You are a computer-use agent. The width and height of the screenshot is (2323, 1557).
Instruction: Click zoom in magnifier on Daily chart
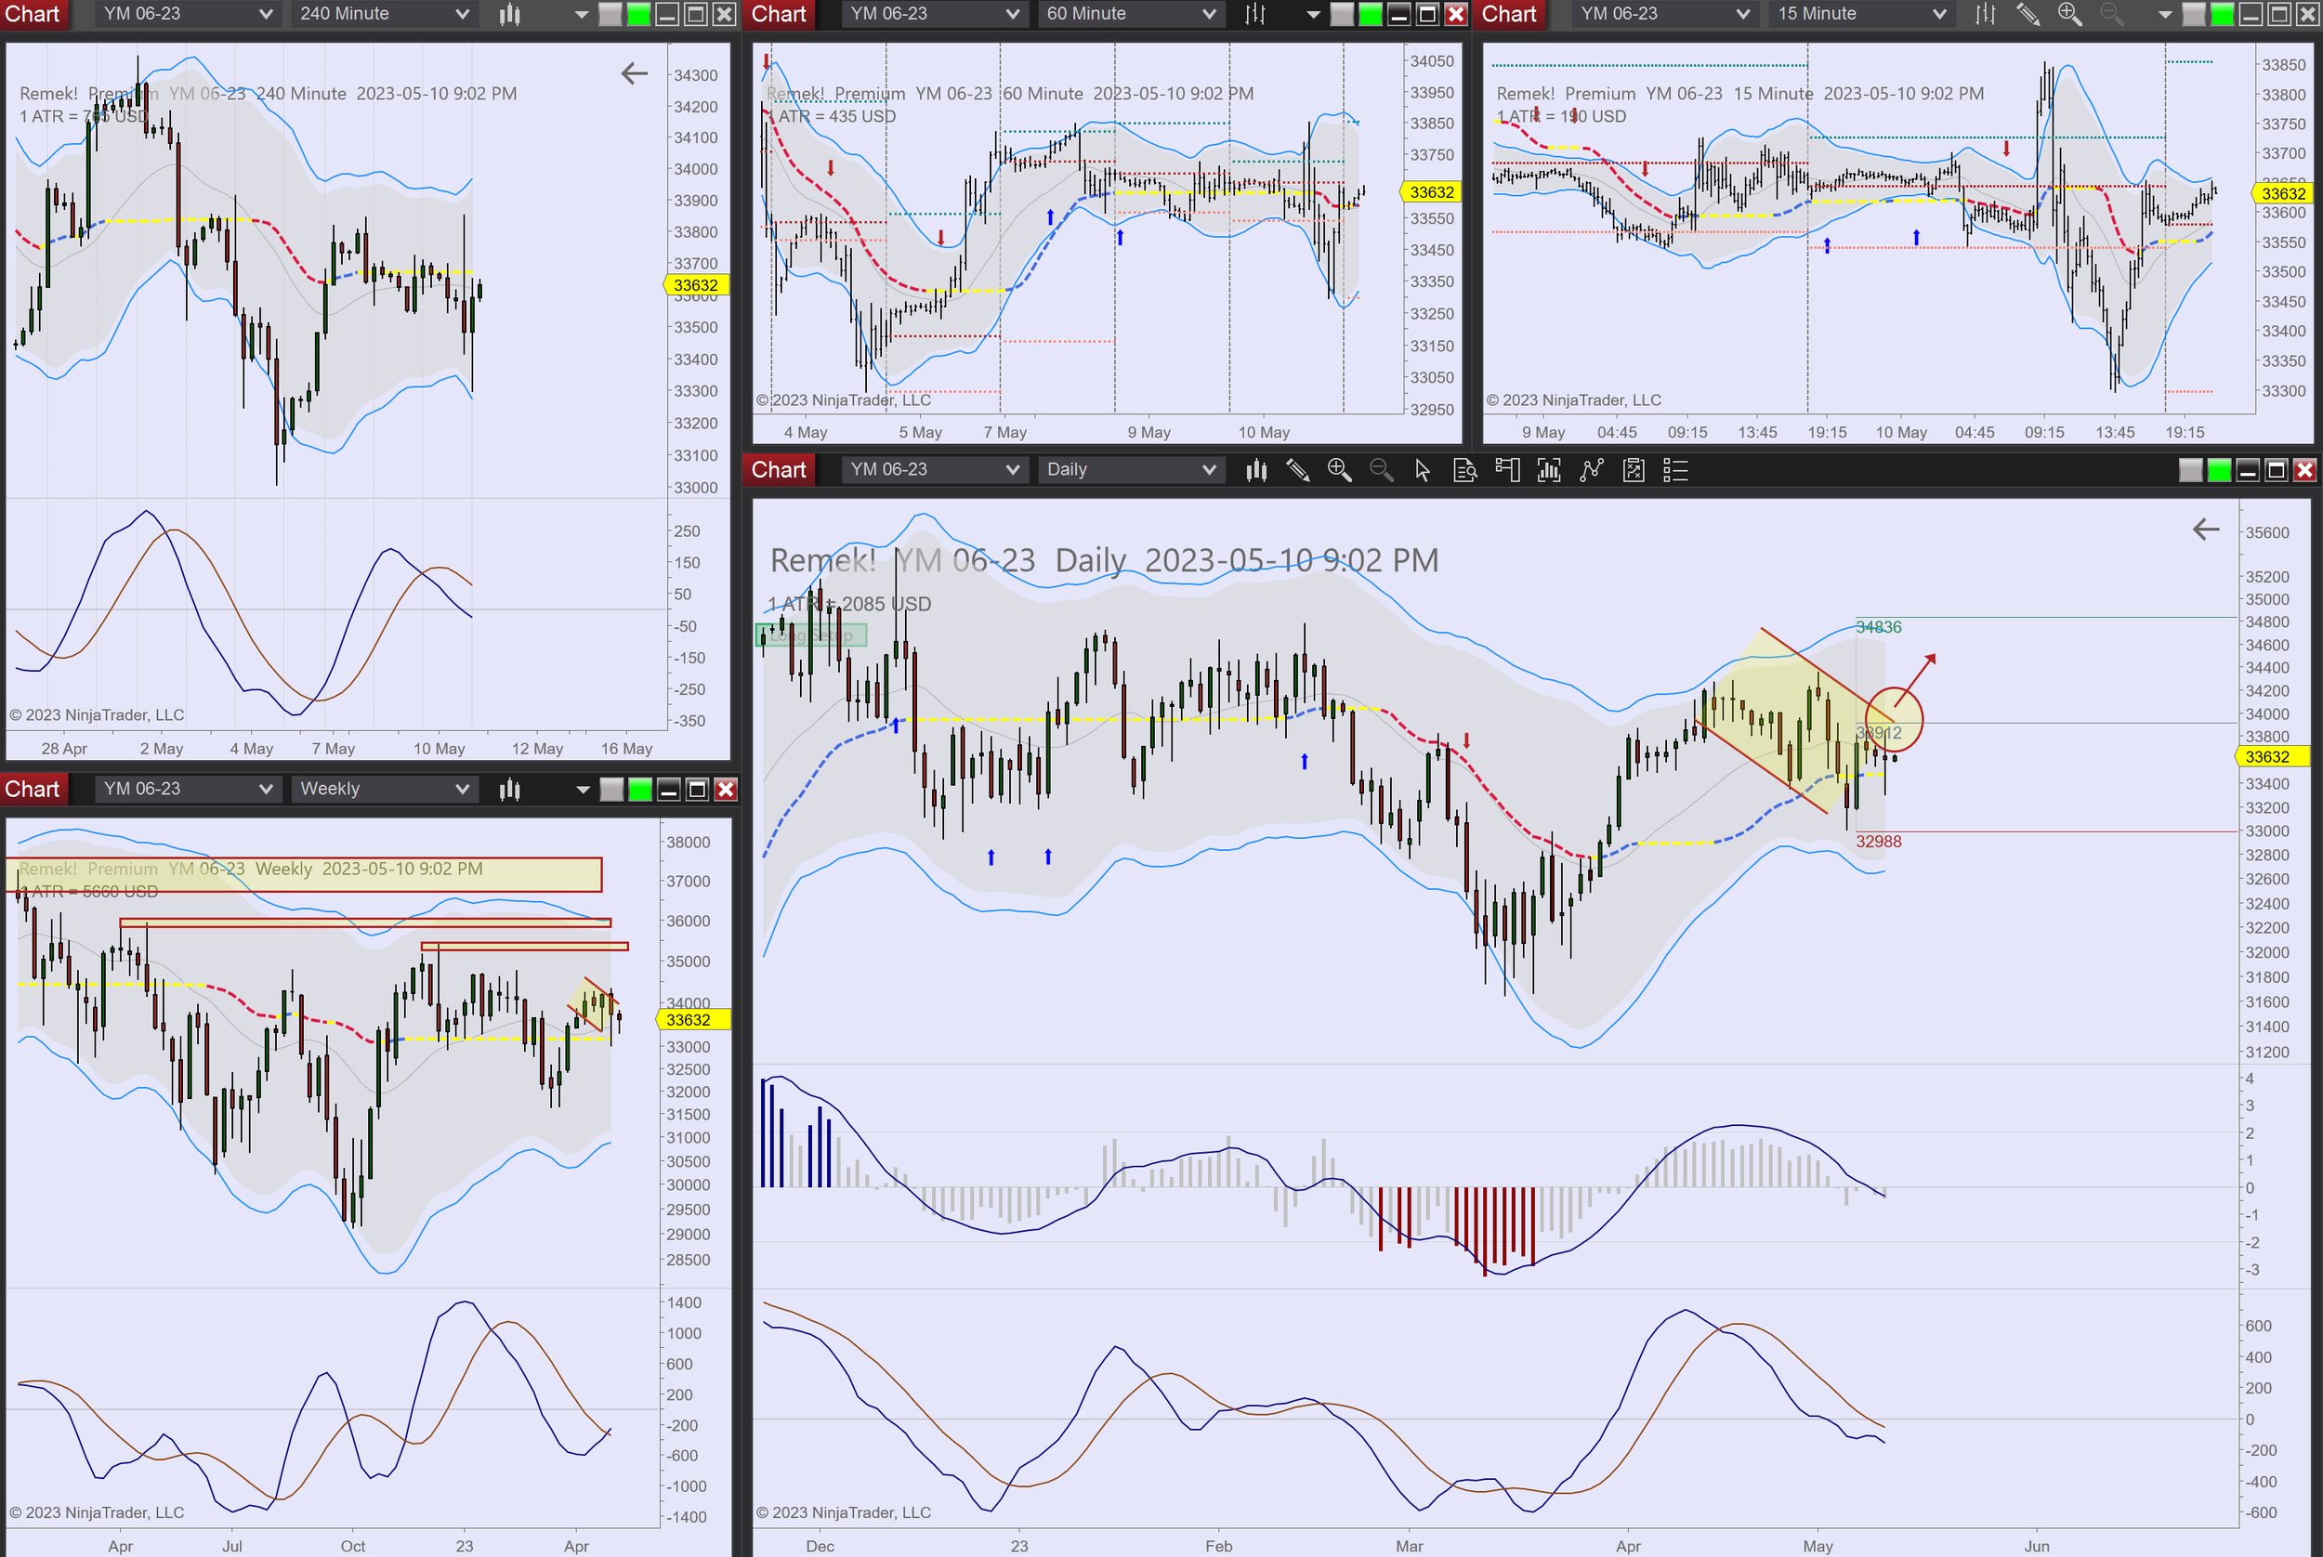(x=1339, y=470)
